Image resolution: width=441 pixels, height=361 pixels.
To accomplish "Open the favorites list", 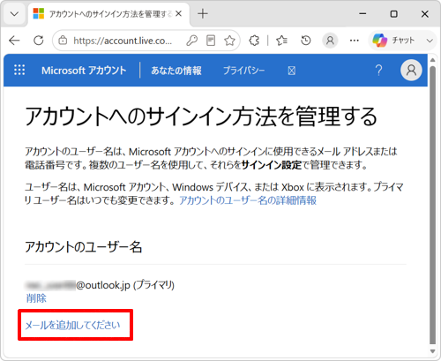I will pos(281,41).
